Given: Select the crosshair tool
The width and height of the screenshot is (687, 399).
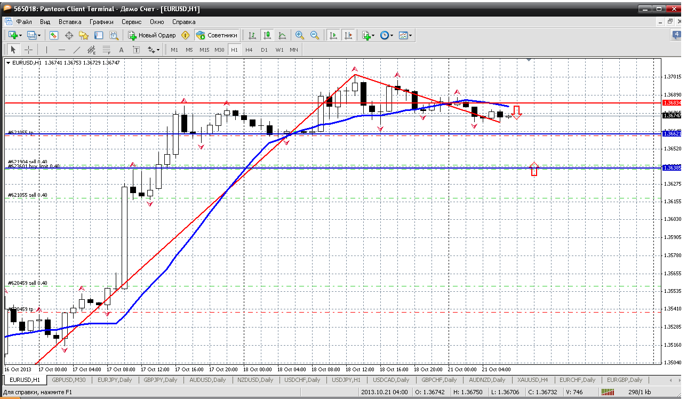Looking at the screenshot, I should pyautogui.click(x=28, y=50).
